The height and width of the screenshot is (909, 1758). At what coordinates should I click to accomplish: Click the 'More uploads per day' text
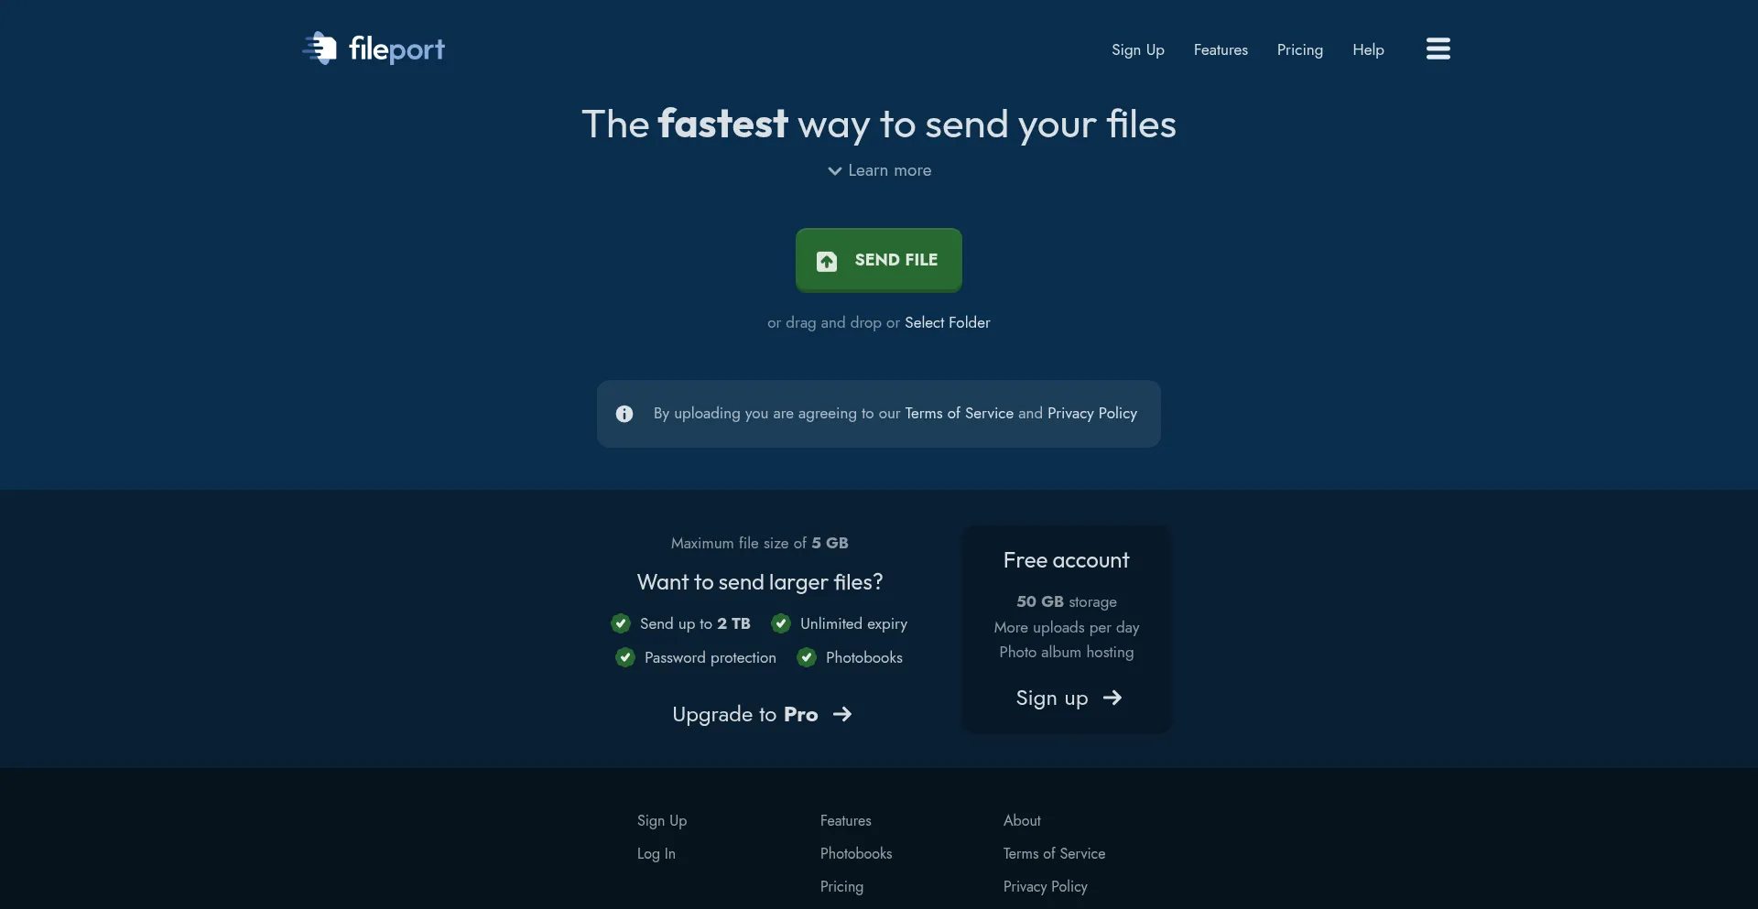[1067, 627]
